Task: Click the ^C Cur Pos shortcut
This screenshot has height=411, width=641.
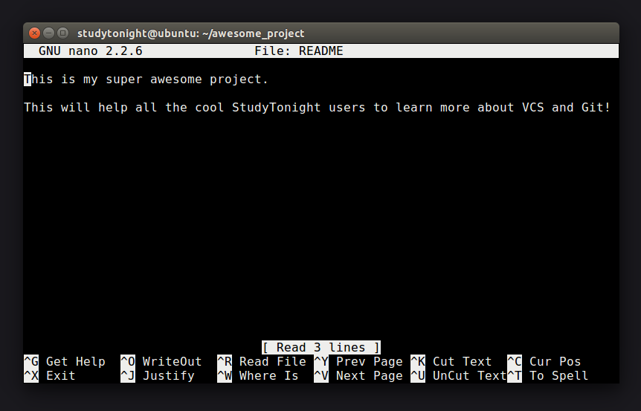Action: pos(544,361)
